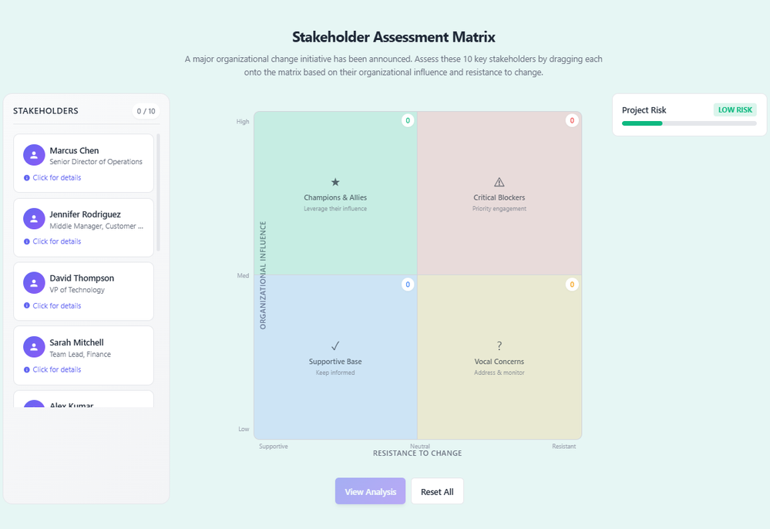Click Sarah Mitchell's avatar icon

click(34, 347)
